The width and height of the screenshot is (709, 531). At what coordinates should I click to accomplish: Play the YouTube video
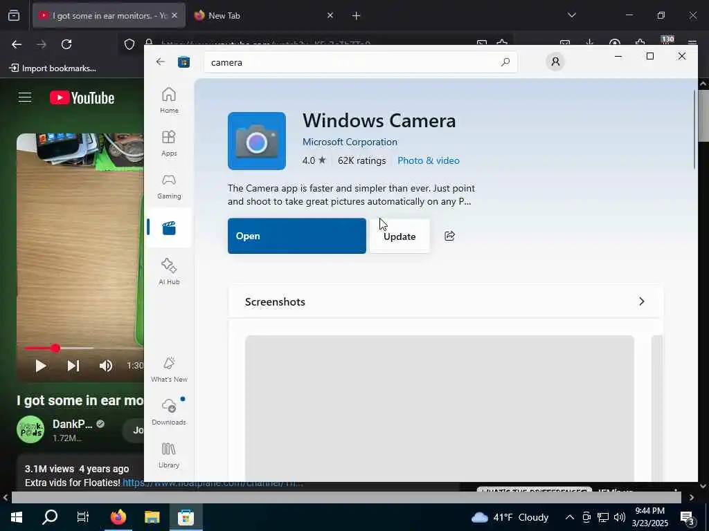point(41,366)
